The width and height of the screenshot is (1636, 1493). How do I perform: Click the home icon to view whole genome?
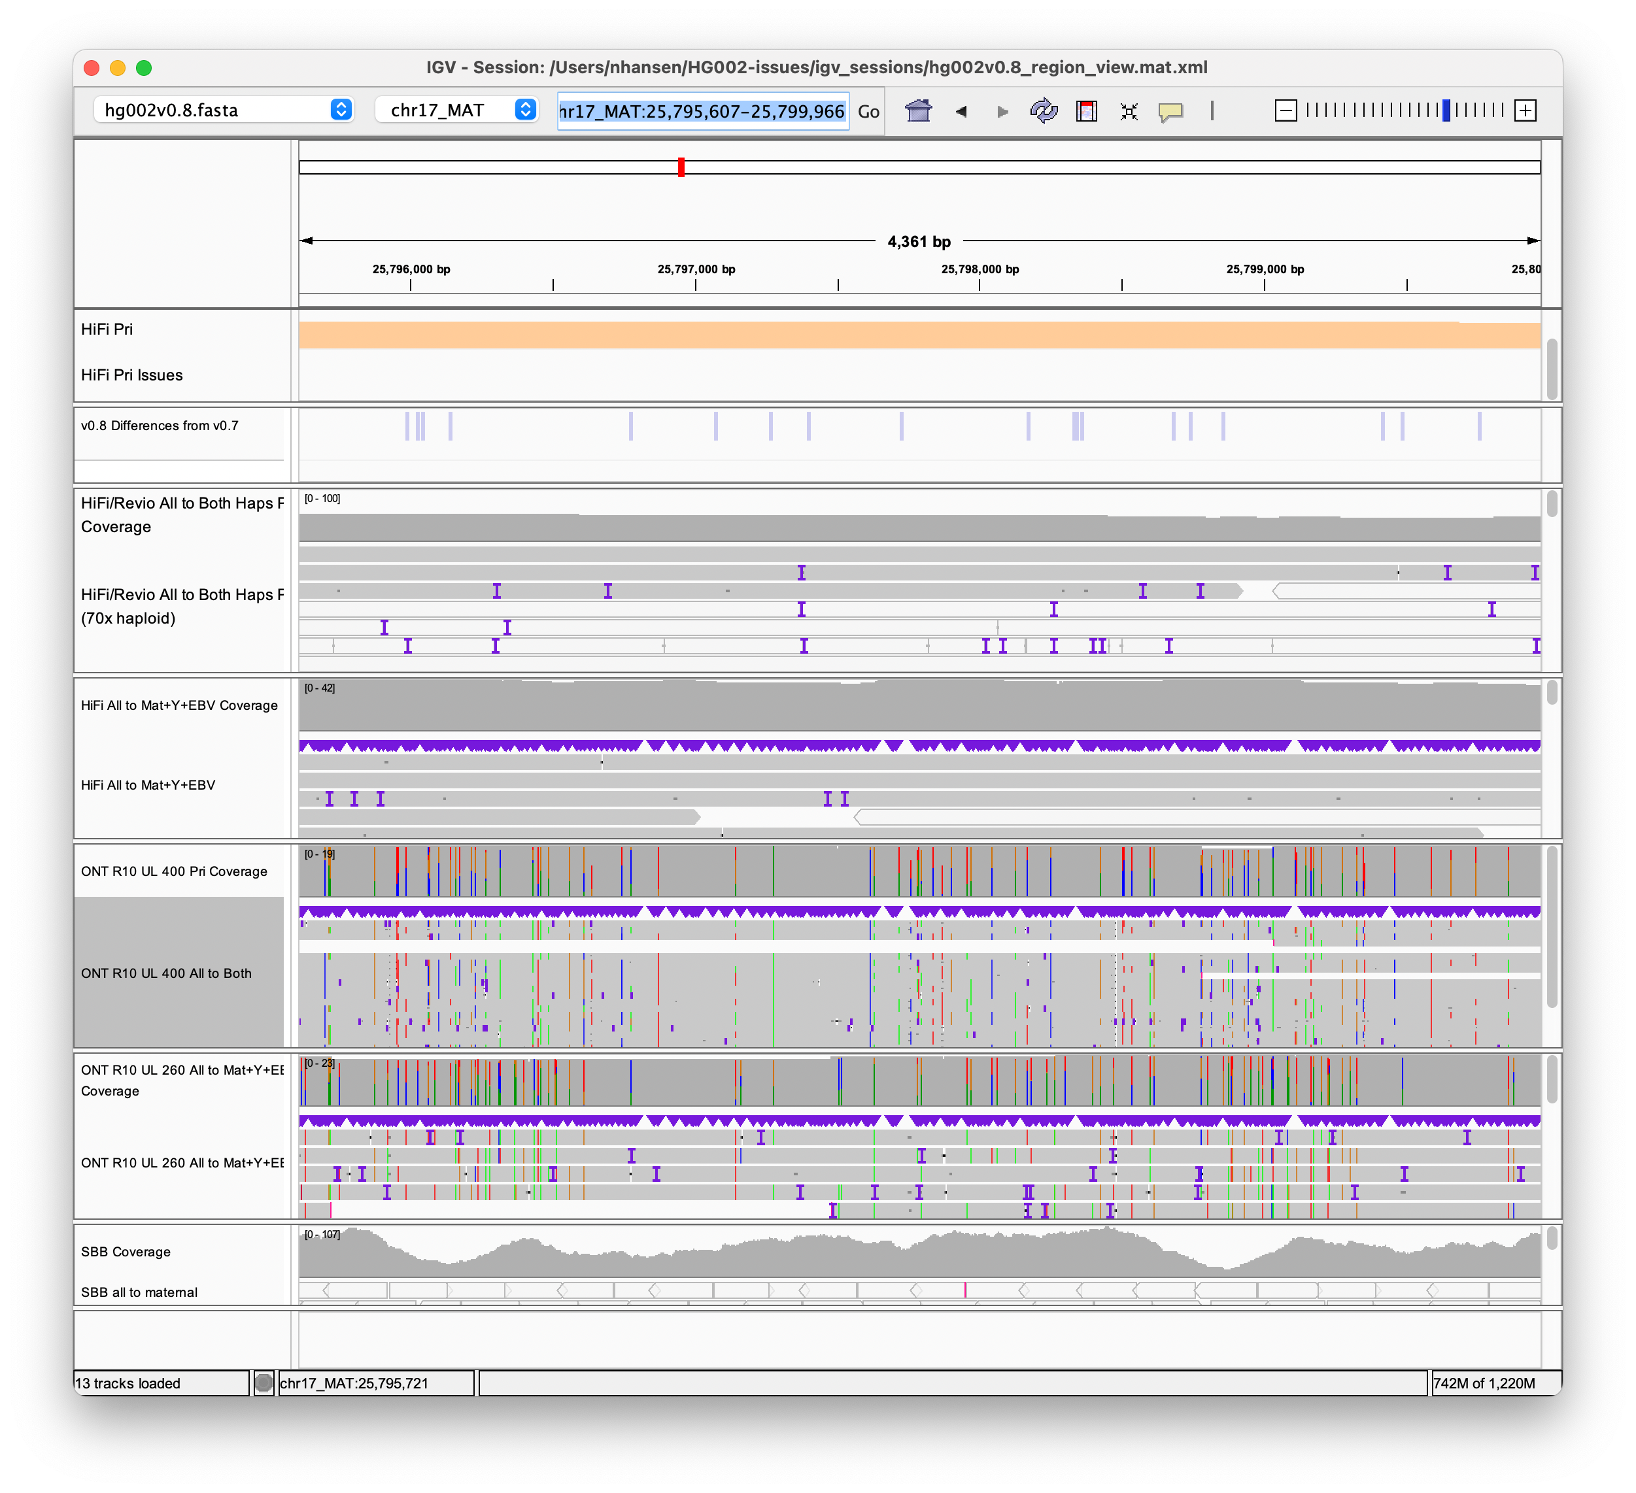pos(919,111)
